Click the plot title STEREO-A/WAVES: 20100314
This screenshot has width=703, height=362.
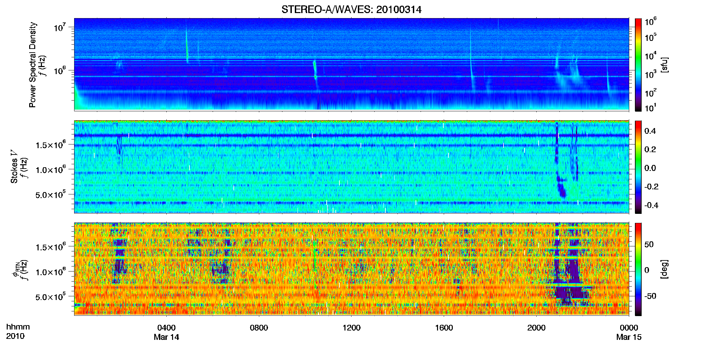click(x=351, y=9)
